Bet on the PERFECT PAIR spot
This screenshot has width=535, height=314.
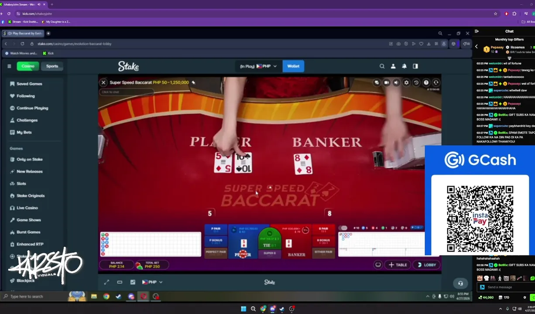pyautogui.click(x=216, y=253)
